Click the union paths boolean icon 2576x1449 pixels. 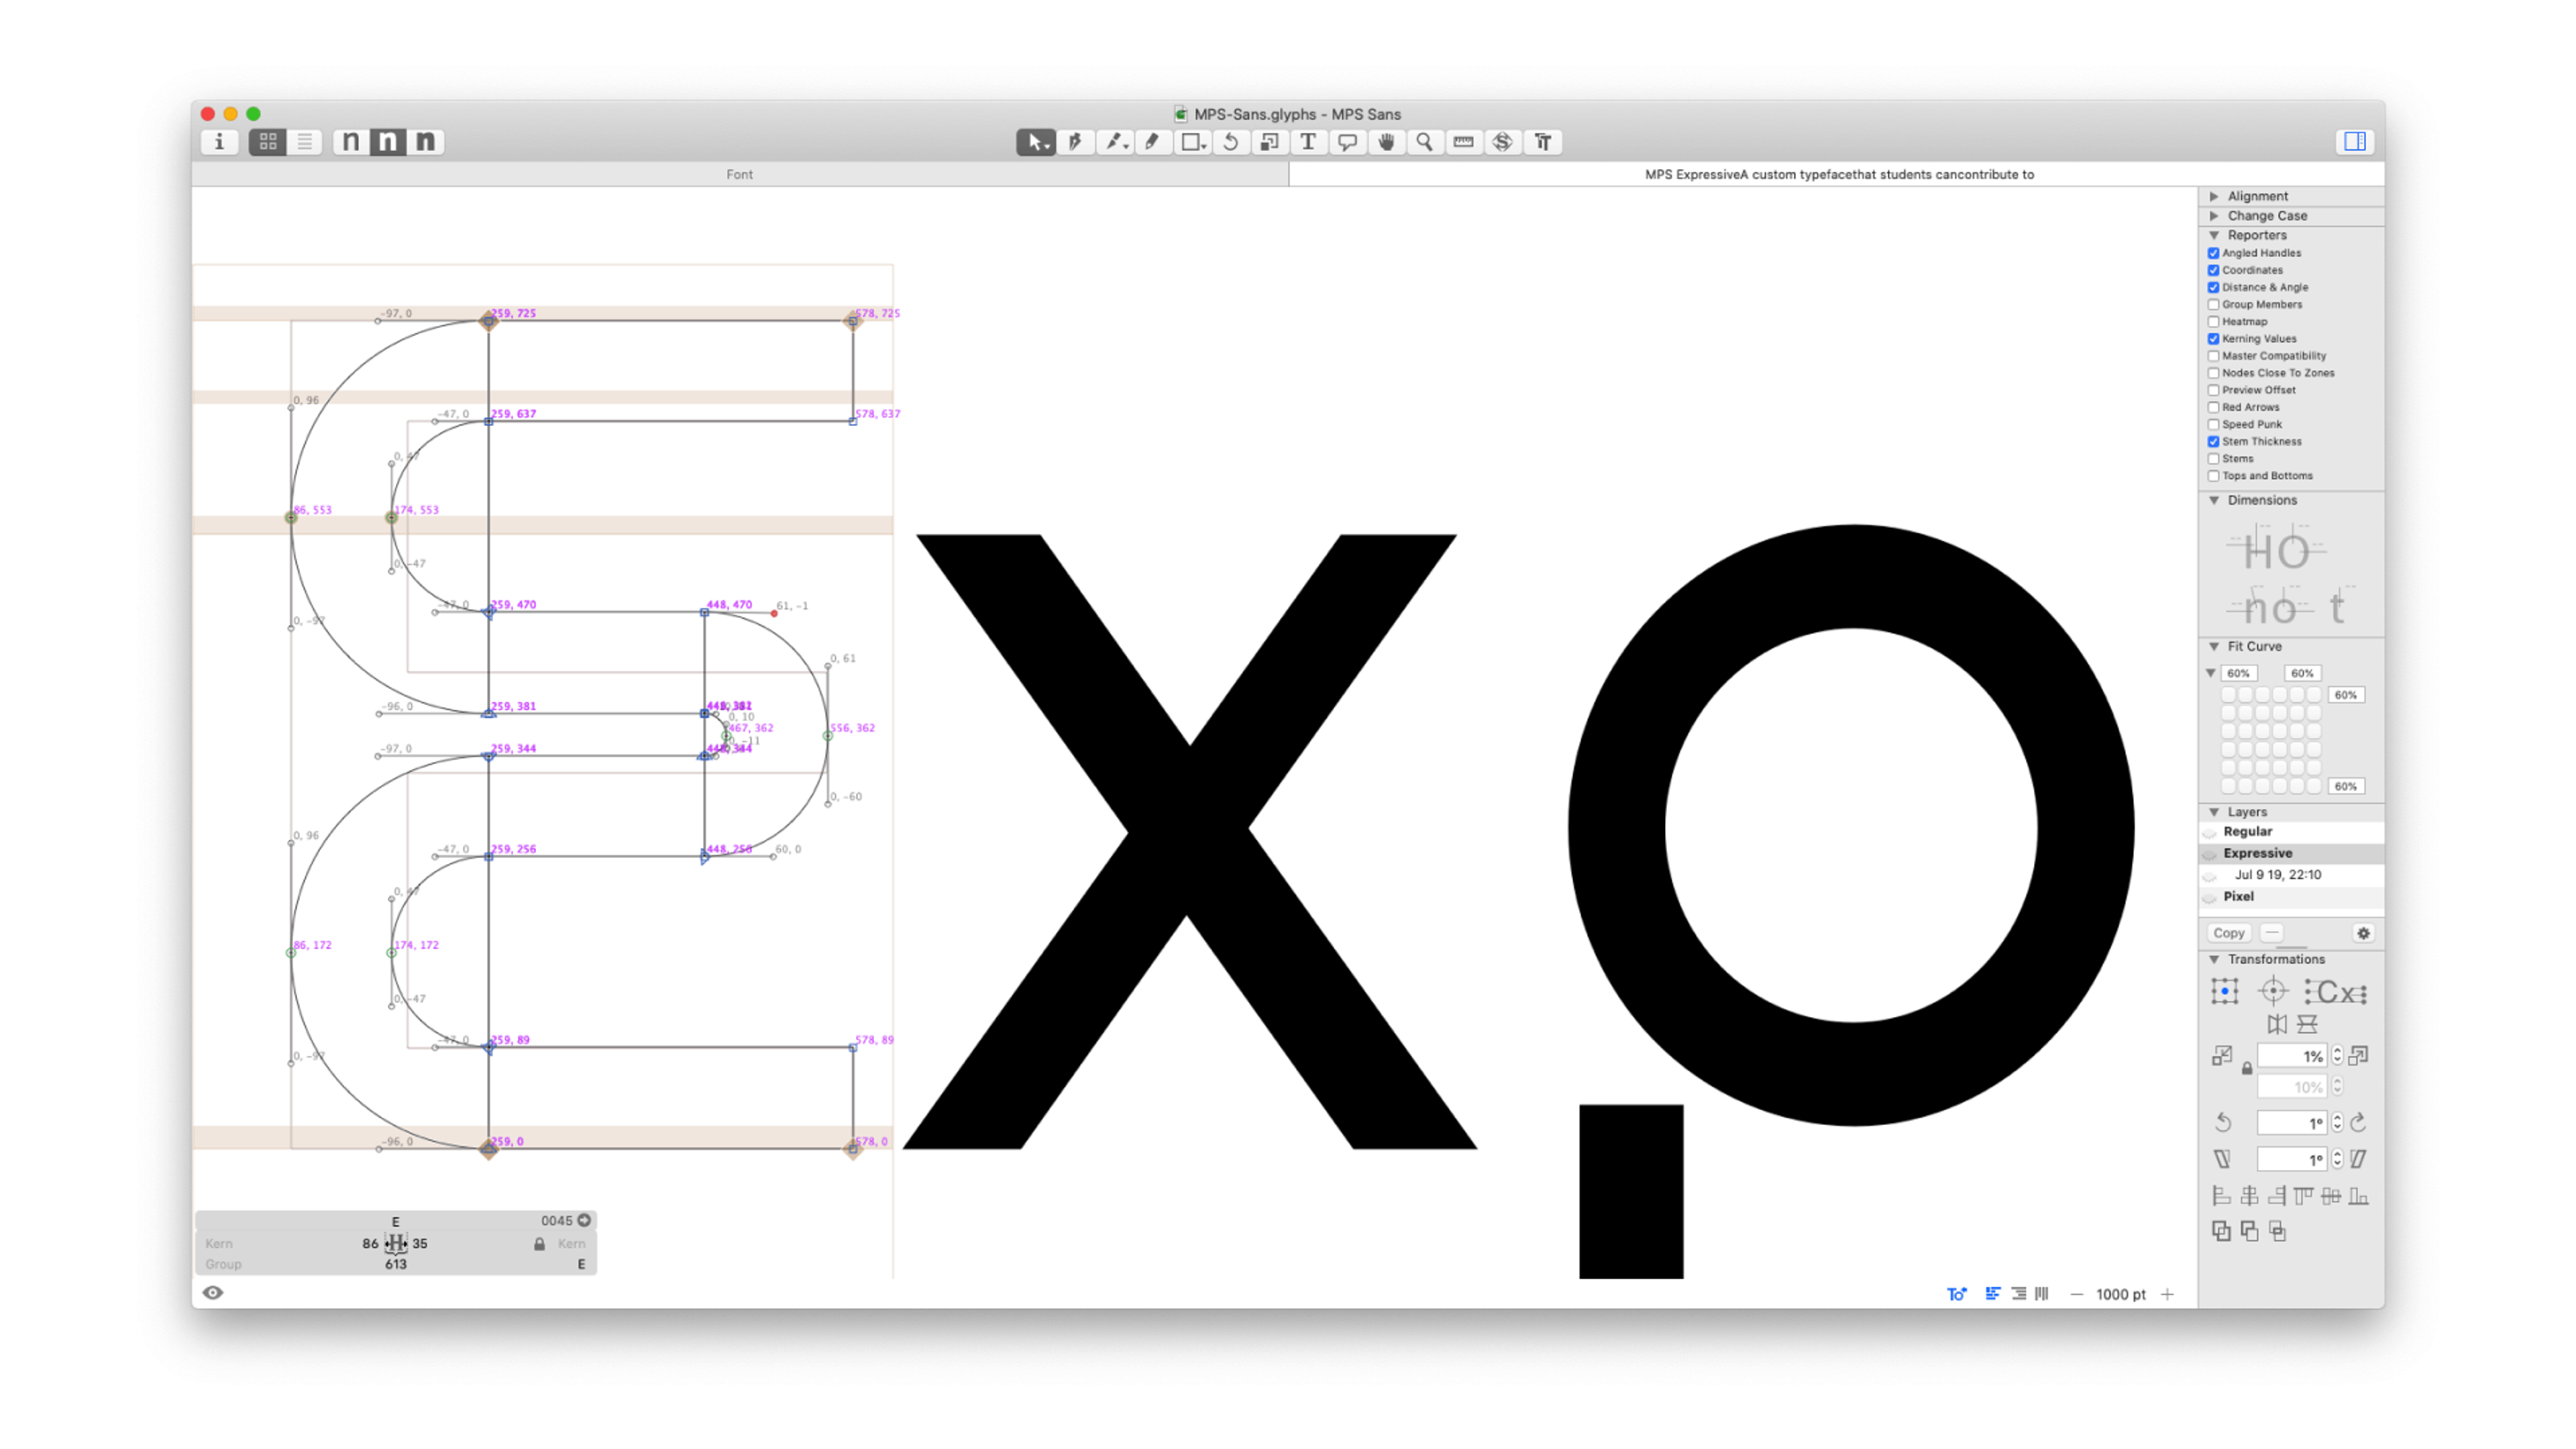2221,1231
